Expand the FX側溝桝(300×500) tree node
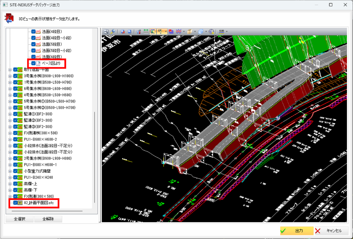 tap(10, 133)
